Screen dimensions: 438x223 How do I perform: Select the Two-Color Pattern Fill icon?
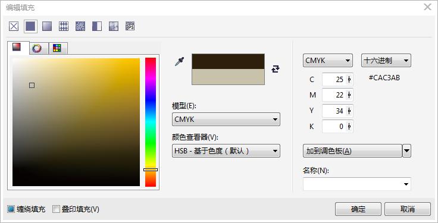pyautogui.click(x=97, y=27)
